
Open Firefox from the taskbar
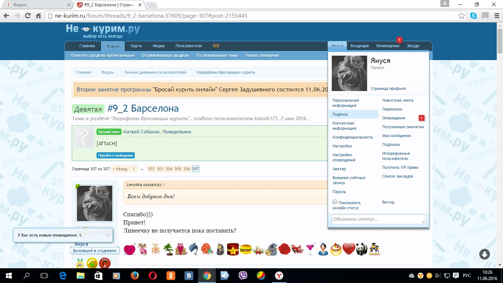pos(135,276)
